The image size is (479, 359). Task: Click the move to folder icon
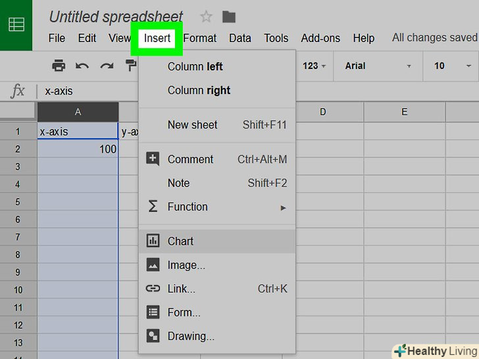point(228,16)
